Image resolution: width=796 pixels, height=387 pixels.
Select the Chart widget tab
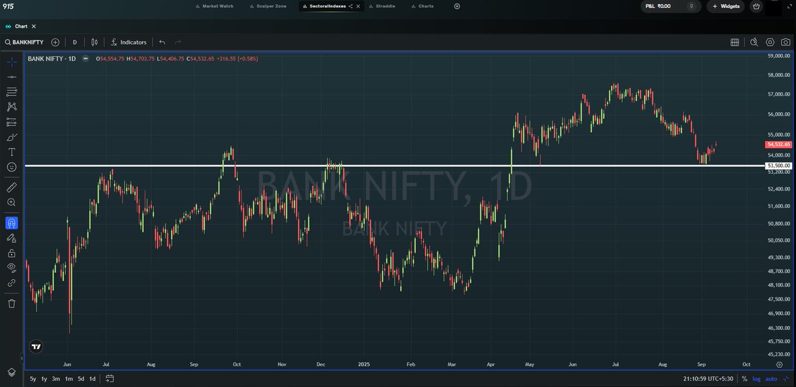pos(20,27)
